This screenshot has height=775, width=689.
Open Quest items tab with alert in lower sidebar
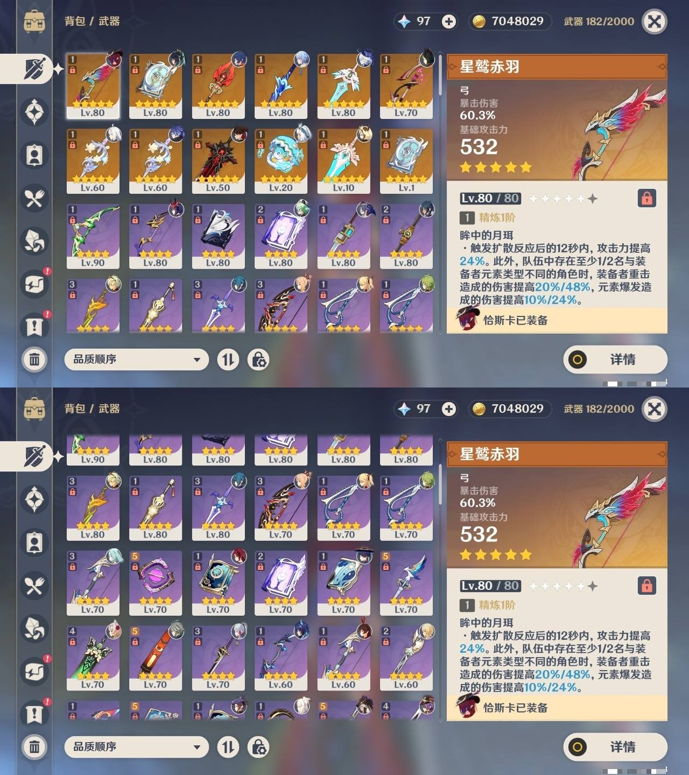pyautogui.click(x=34, y=714)
